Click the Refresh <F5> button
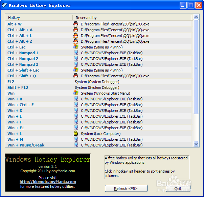This screenshot has width=204, height=197. coord(126,189)
